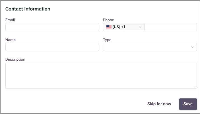This screenshot has height=114, width=200.
Task: Grab the Description textarea resize handle
Action: (195, 87)
